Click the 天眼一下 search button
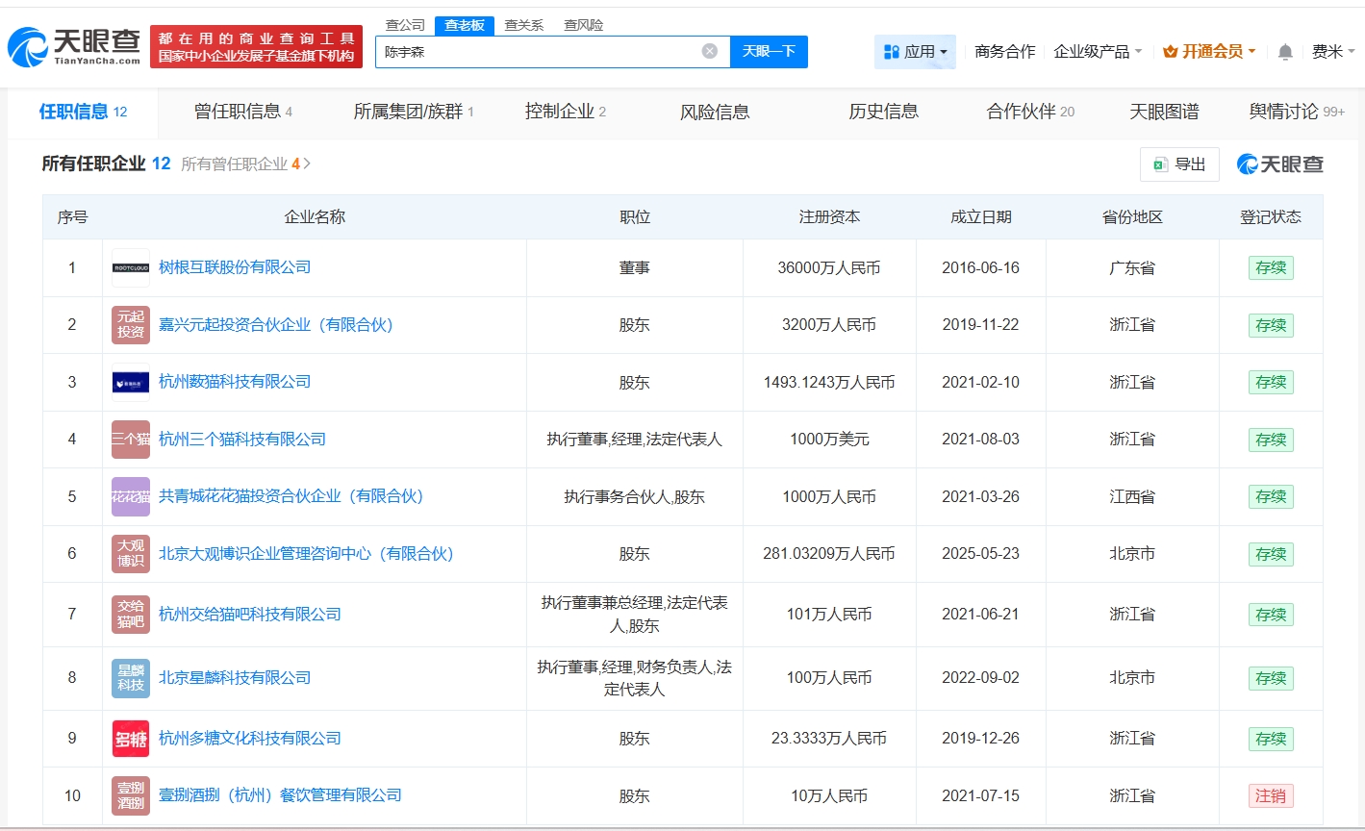The height and width of the screenshot is (831, 1365). 769,52
